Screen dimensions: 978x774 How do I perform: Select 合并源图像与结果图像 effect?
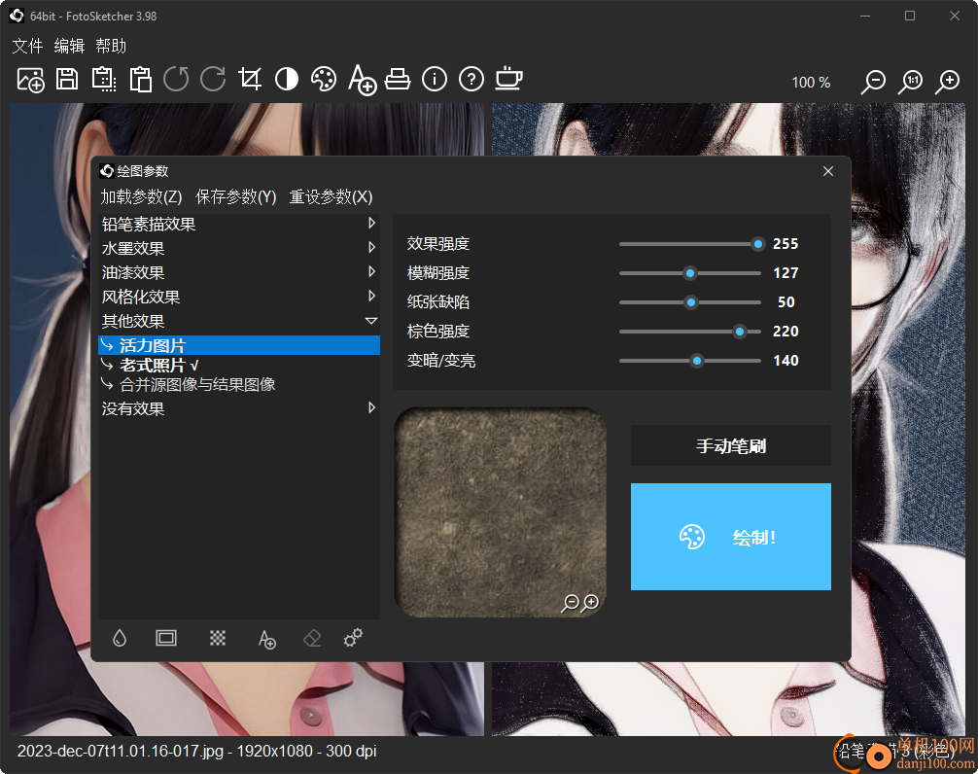pyautogui.click(x=239, y=384)
